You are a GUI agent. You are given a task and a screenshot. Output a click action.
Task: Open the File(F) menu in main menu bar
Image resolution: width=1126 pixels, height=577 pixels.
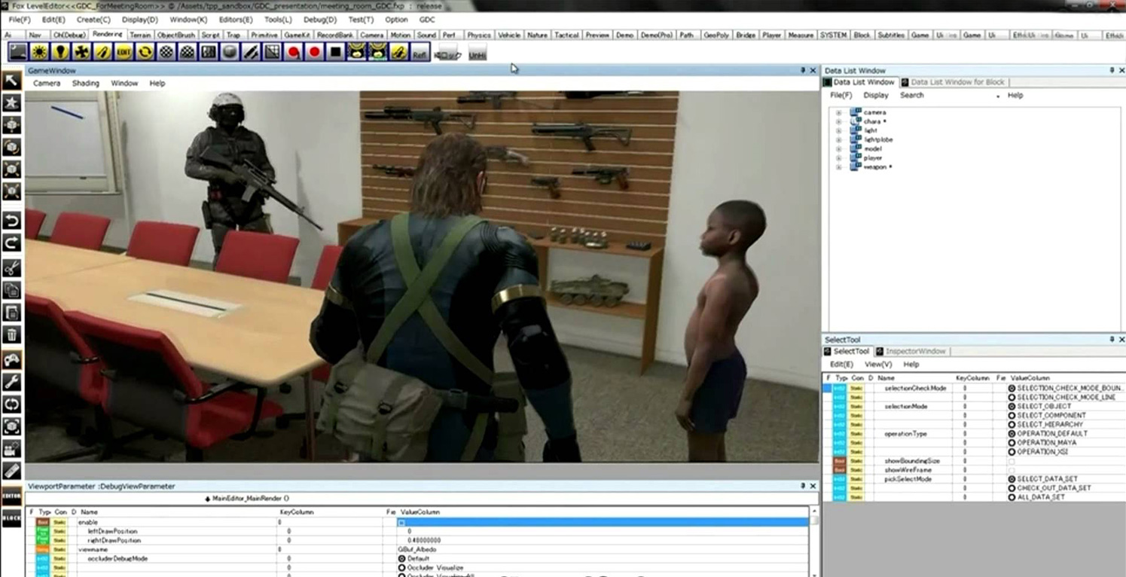click(20, 20)
